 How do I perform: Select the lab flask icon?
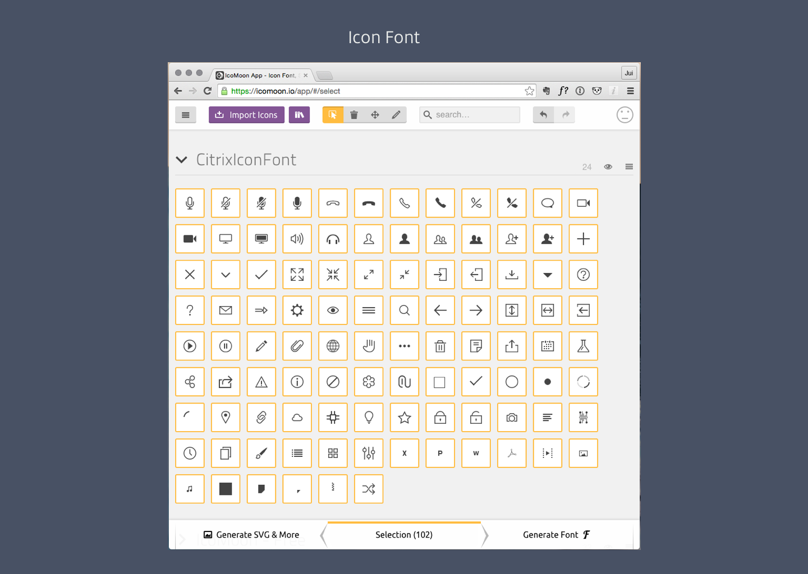tap(584, 346)
